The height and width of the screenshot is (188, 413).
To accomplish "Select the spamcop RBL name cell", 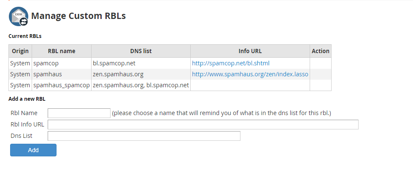I will [x=46, y=63].
